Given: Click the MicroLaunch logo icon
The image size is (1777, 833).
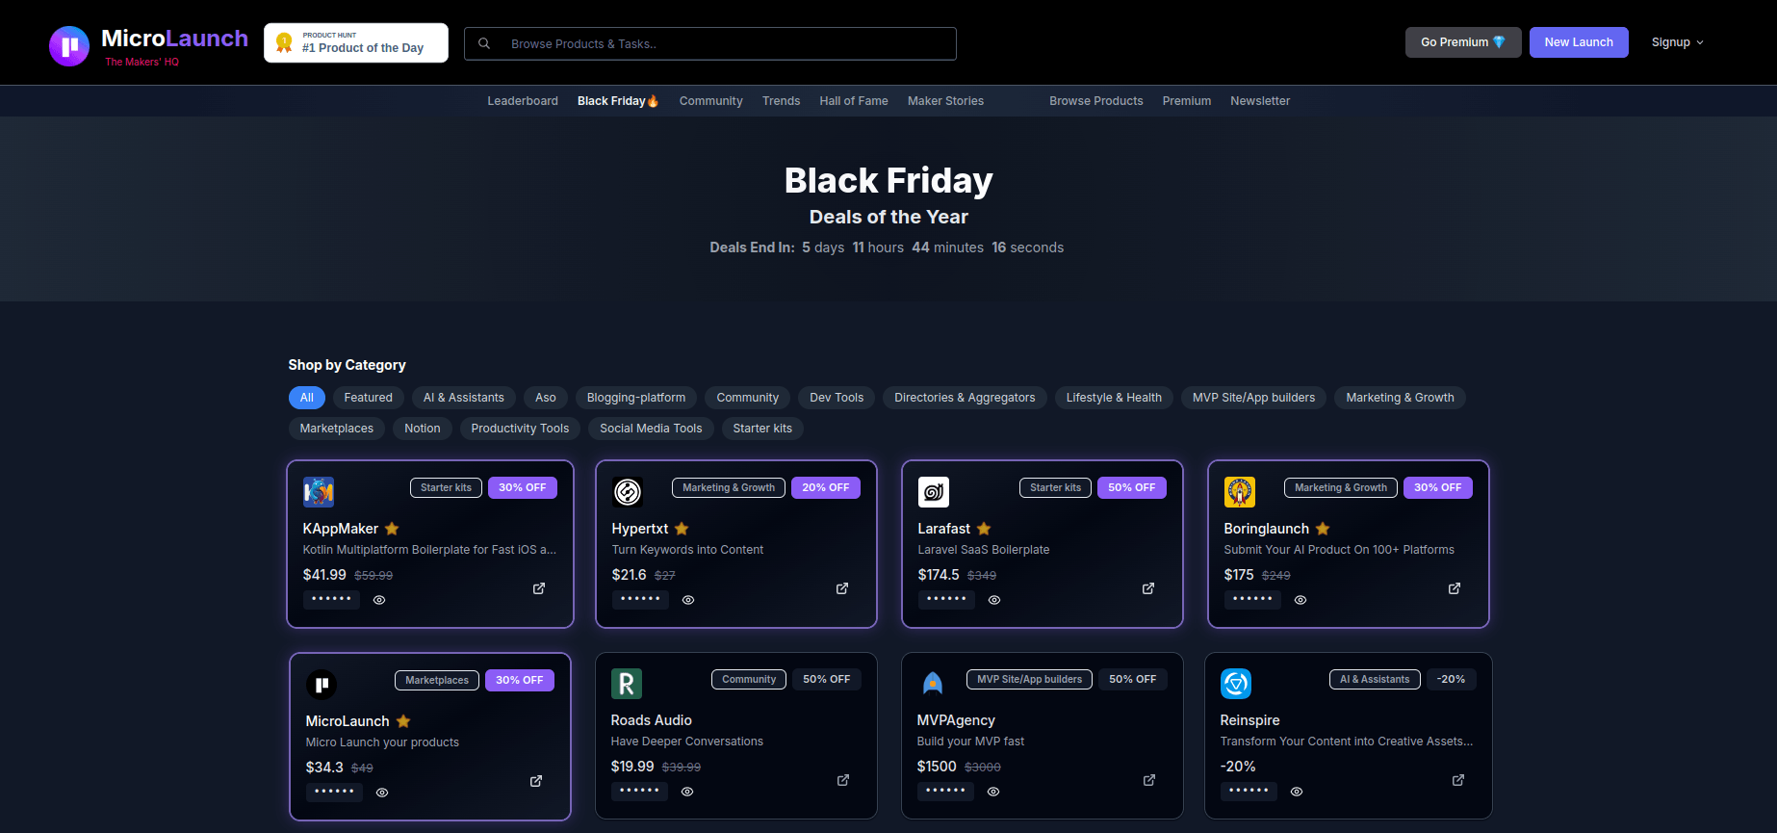Looking at the screenshot, I should coord(69,45).
